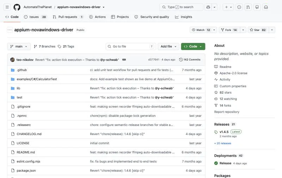Open the Copilot dropdown arrow
The height and width of the screenshot is (178, 282).
pos(215,7)
